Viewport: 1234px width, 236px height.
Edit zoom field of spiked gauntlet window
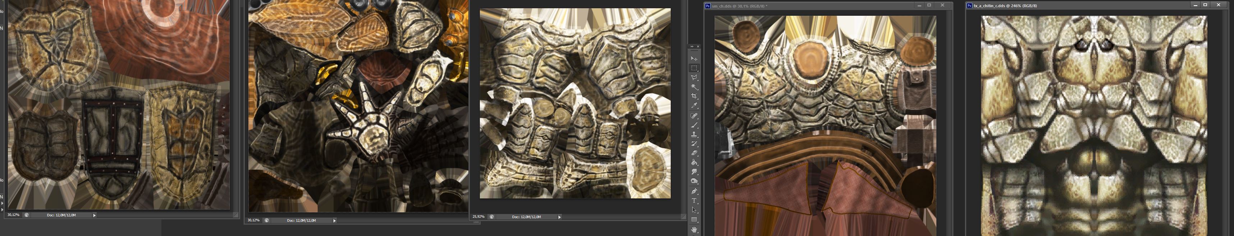pos(253,220)
